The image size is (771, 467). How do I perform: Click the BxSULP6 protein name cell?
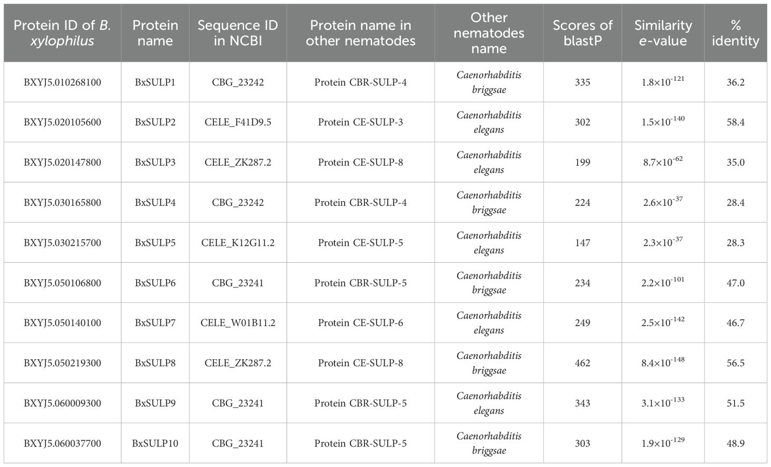point(155,283)
